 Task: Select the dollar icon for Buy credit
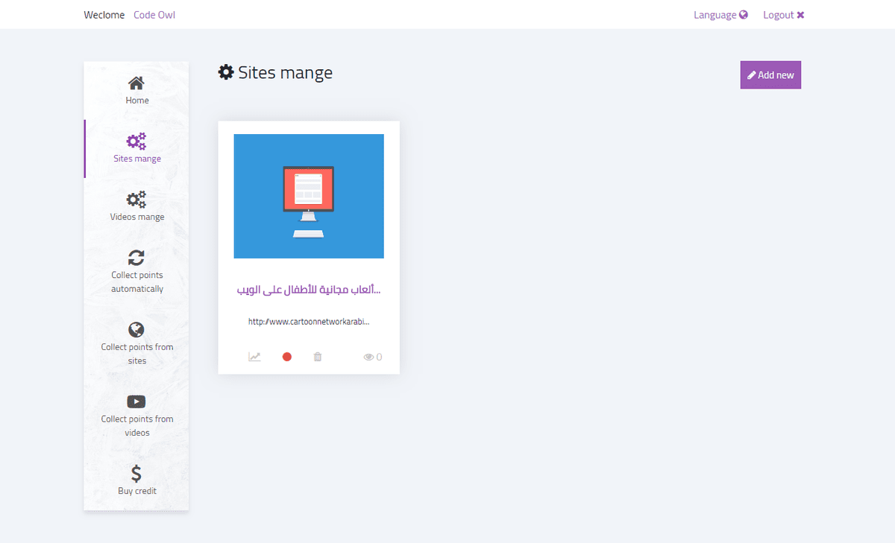[136, 472]
